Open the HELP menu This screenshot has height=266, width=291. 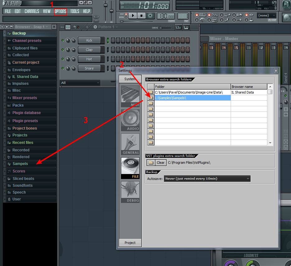pos(86,11)
